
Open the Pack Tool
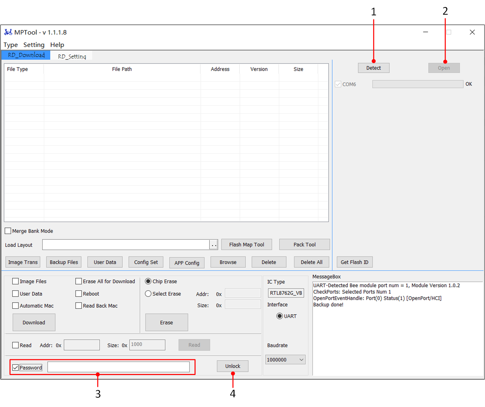[304, 245]
